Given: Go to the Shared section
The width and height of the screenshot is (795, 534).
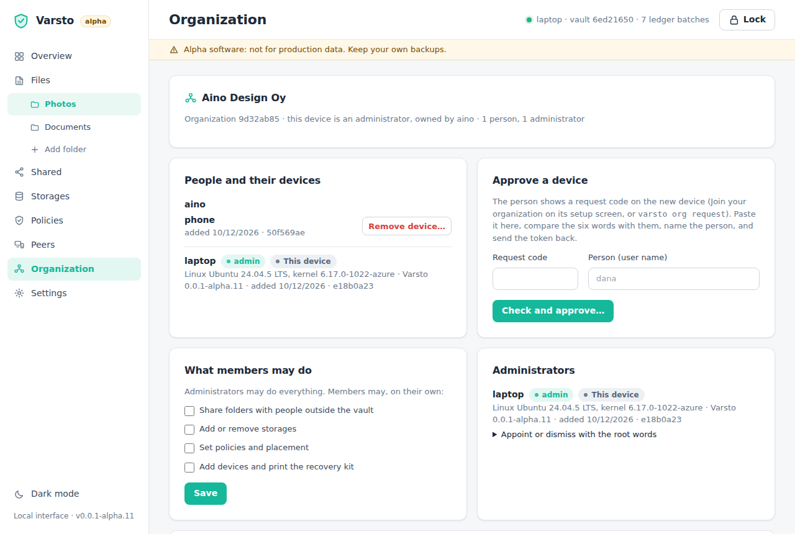Looking at the screenshot, I should pos(74,172).
